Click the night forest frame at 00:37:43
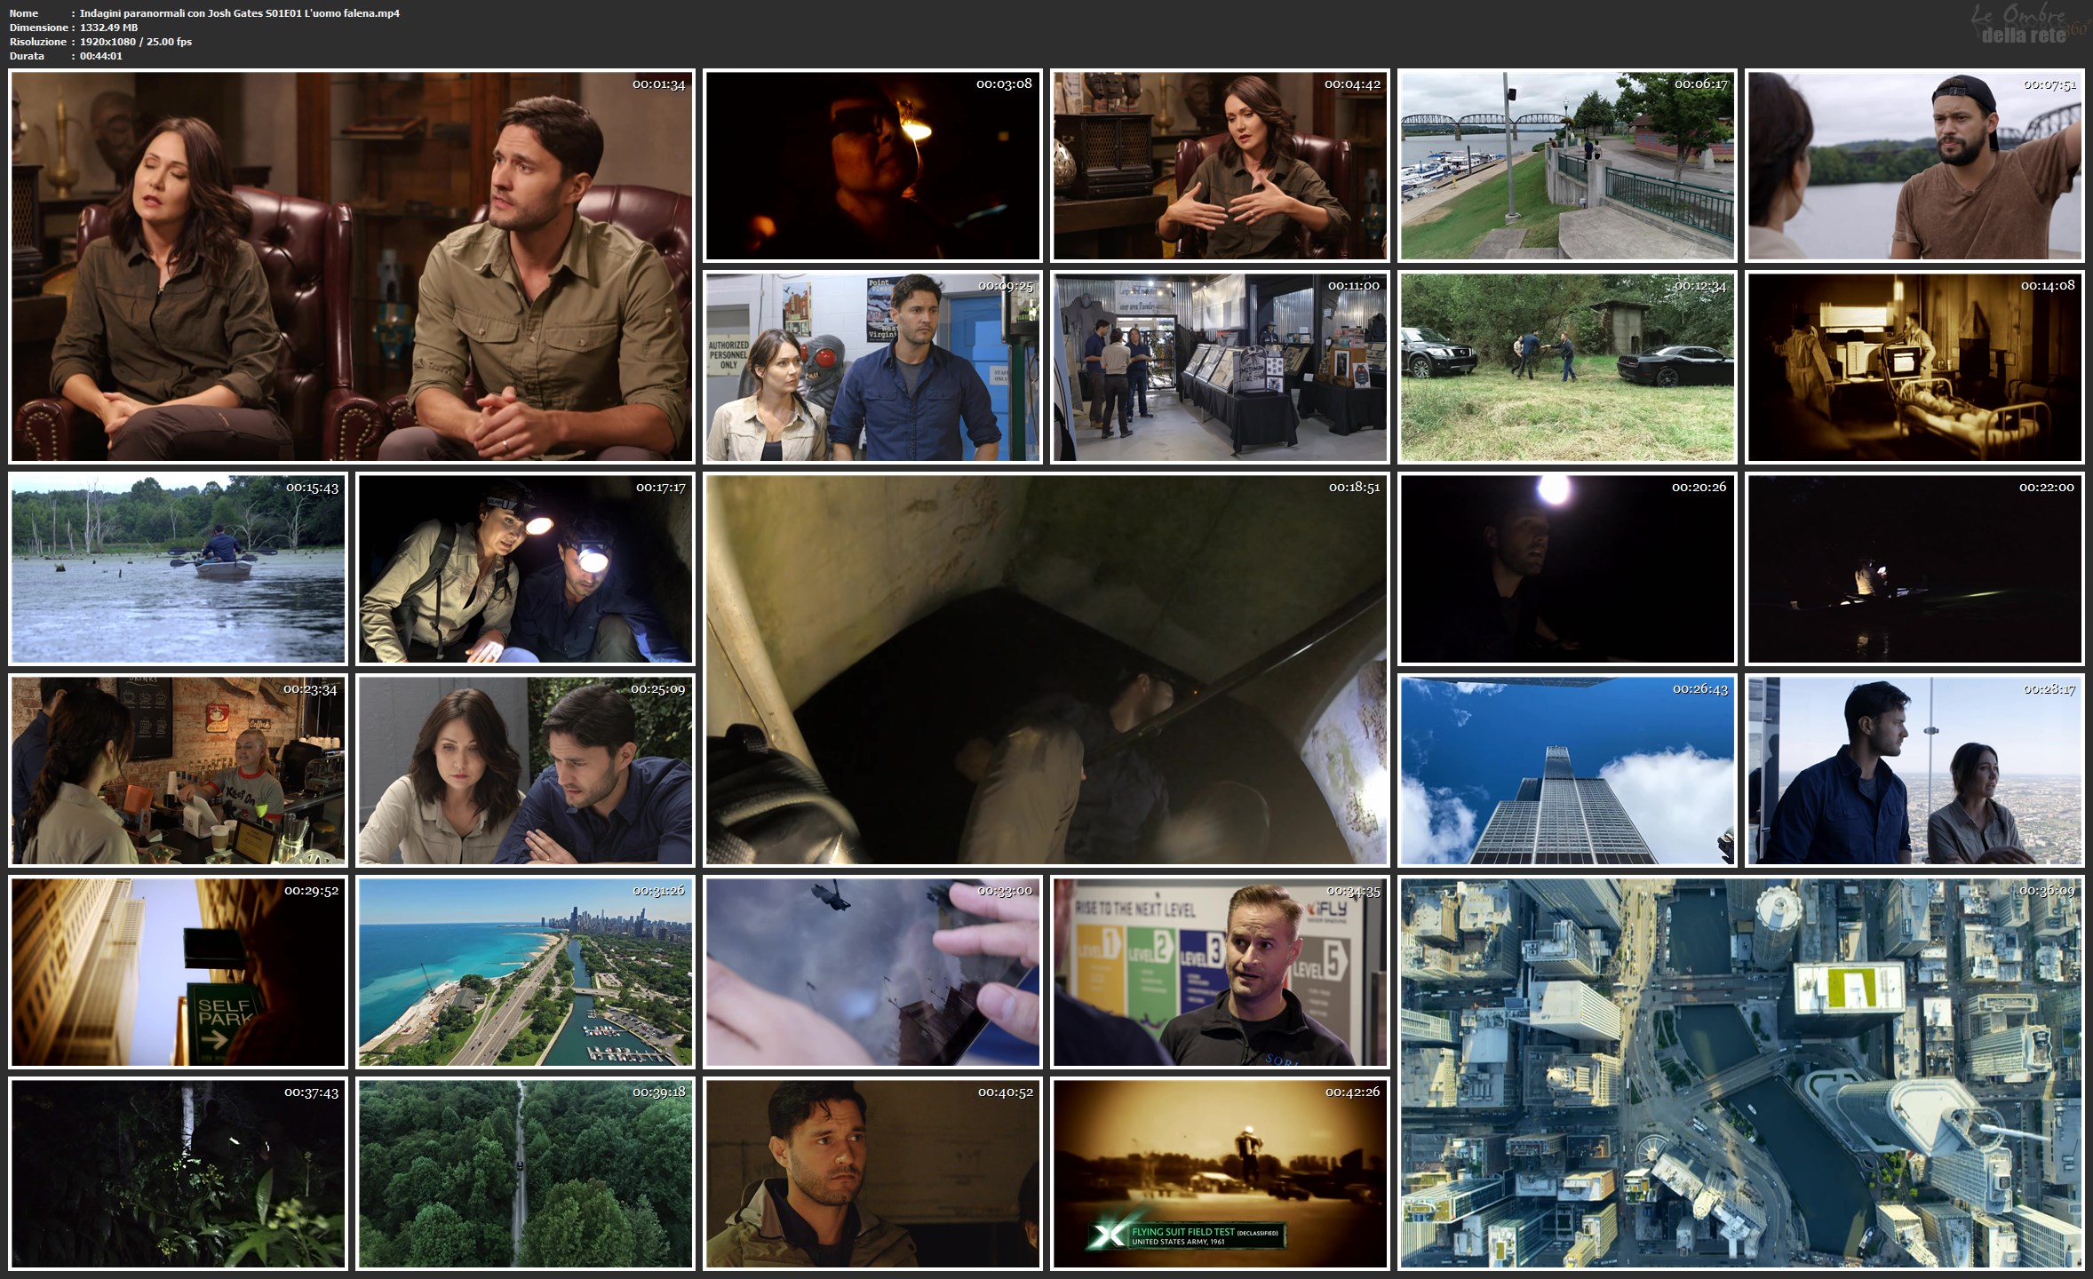Image resolution: width=2093 pixels, height=1279 pixels. [x=178, y=1174]
